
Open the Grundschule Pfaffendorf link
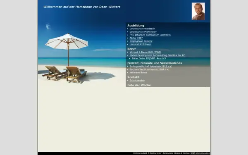coord(143,32)
